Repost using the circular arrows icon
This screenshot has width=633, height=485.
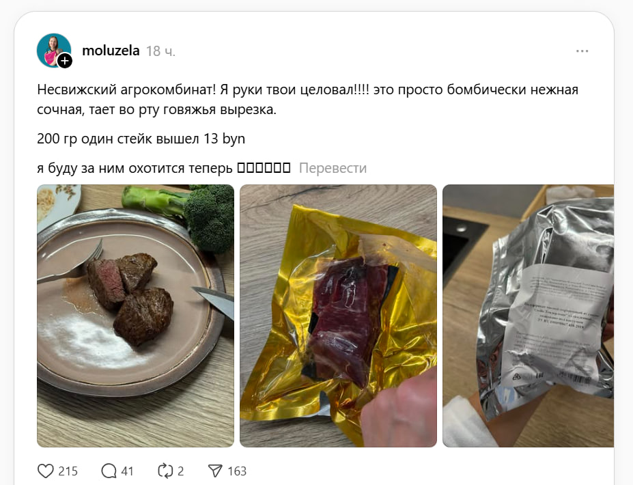165,471
